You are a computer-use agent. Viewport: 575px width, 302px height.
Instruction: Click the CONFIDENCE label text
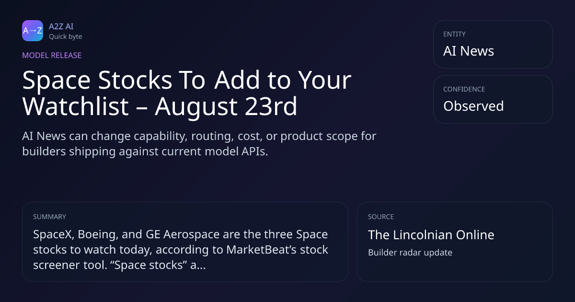(464, 89)
